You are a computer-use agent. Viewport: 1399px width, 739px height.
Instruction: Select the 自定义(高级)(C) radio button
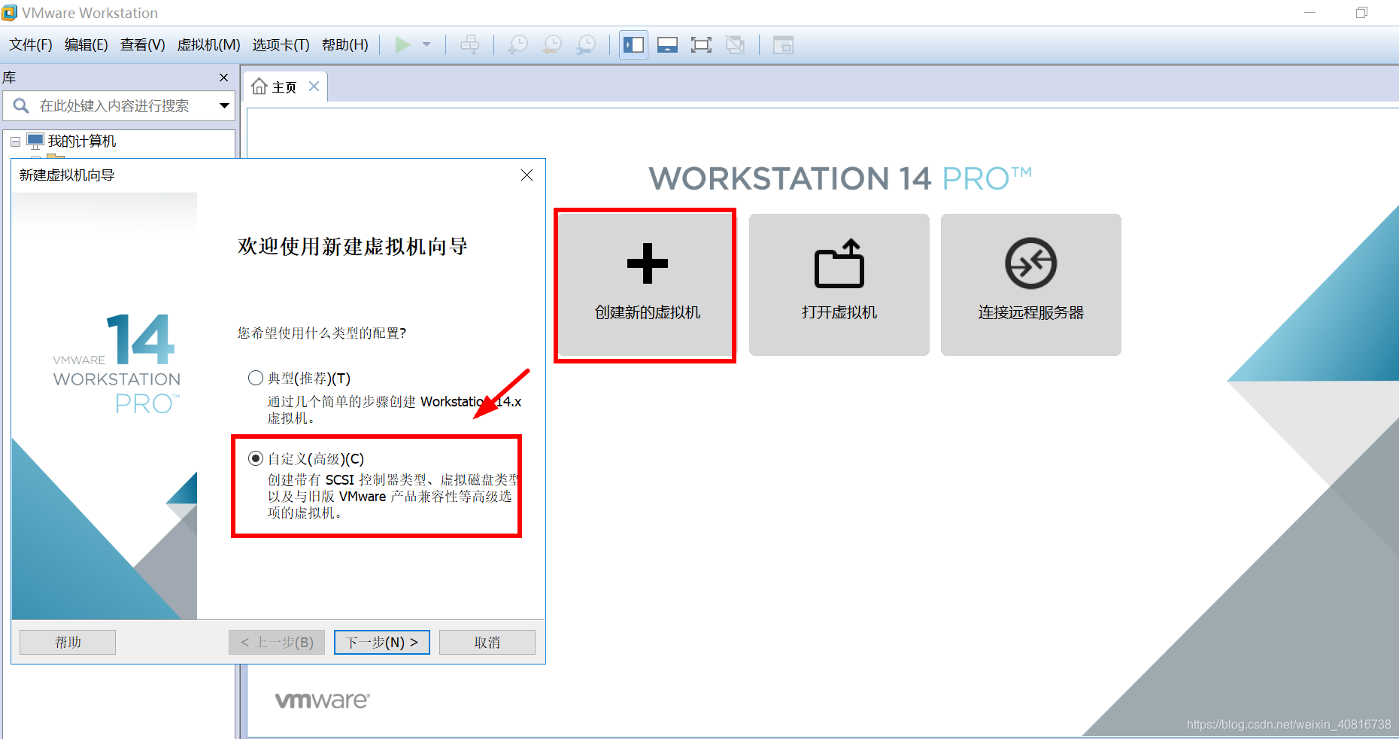pyautogui.click(x=256, y=458)
